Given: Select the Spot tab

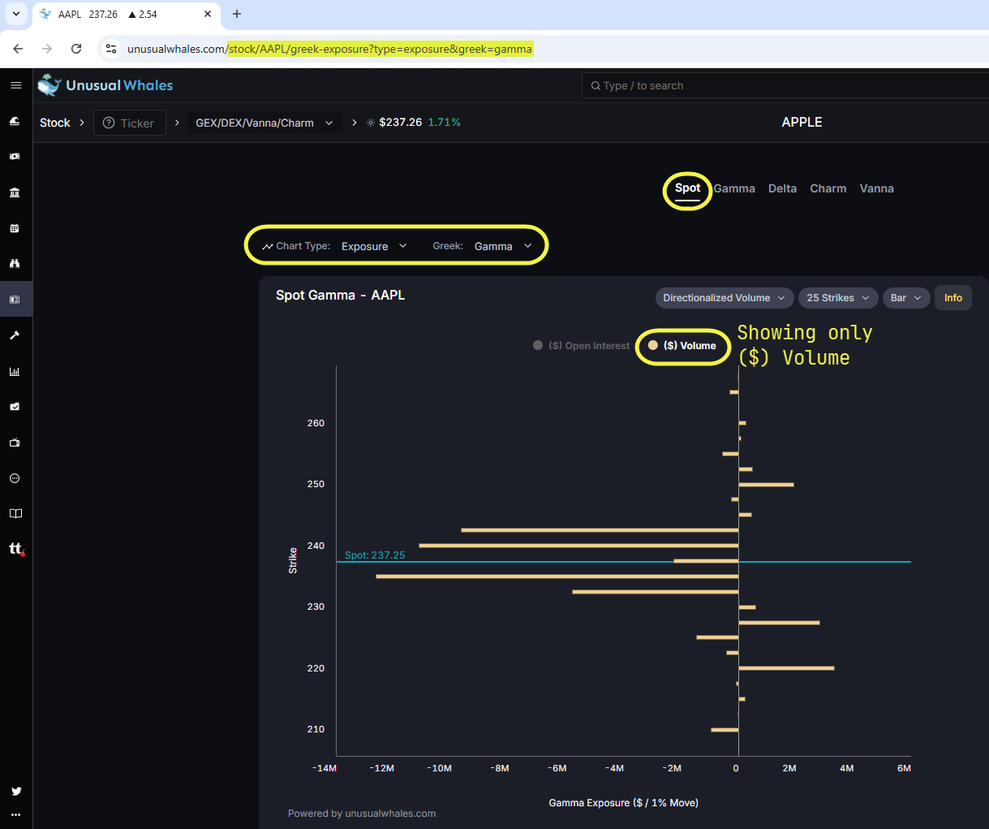Looking at the screenshot, I should pos(687,188).
